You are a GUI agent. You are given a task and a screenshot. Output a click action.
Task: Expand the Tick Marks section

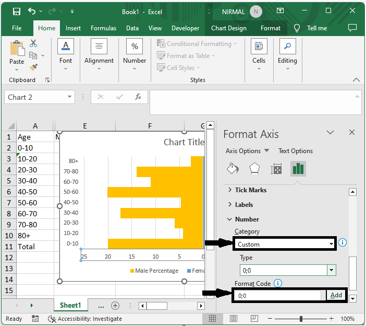(248, 190)
